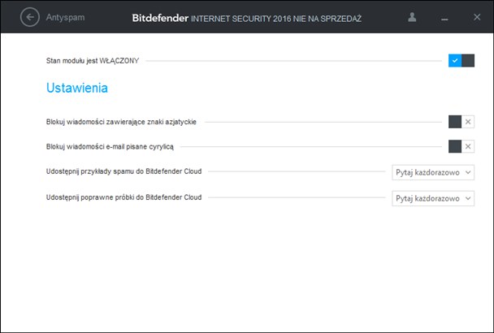
Task: Open the user account profile icon
Action: (412, 17)
